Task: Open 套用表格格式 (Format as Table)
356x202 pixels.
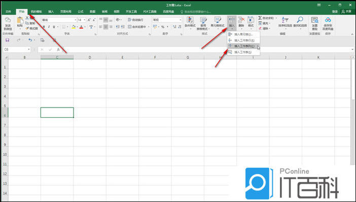Action: [x=203, y=23]
